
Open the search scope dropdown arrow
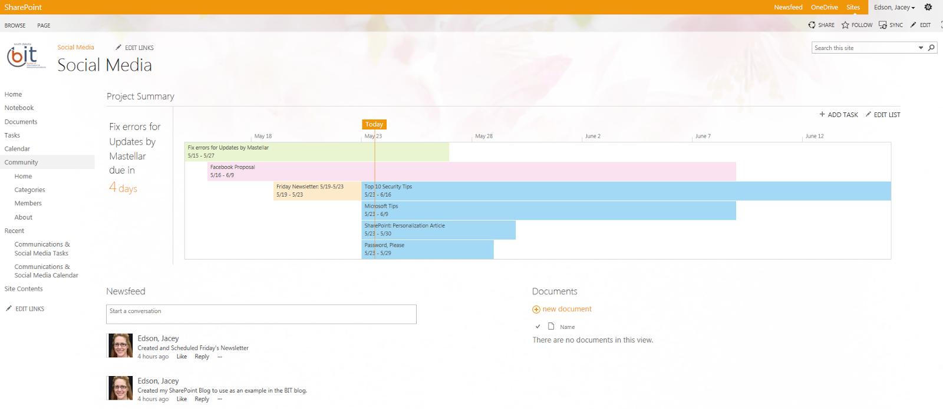(921, 48)
